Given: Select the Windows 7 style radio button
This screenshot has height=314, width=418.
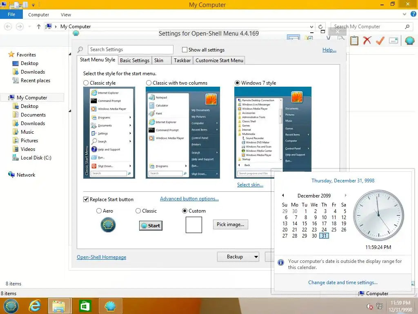Looking at the screenshot, I should tap(237, 83).
